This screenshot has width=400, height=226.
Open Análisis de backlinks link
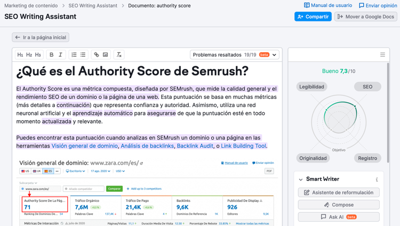pos(147,146)
